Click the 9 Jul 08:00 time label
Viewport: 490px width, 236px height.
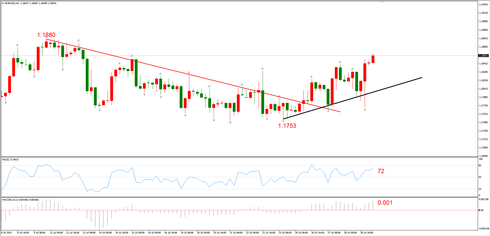39,233
